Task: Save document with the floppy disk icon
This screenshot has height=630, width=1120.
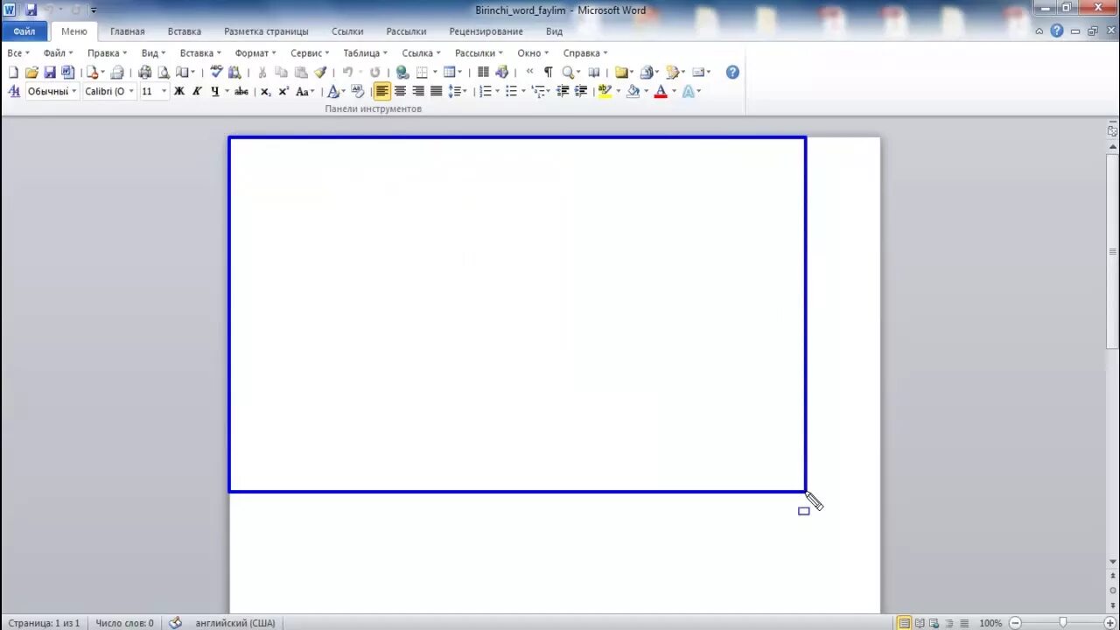Action: [x=50, y=73]
